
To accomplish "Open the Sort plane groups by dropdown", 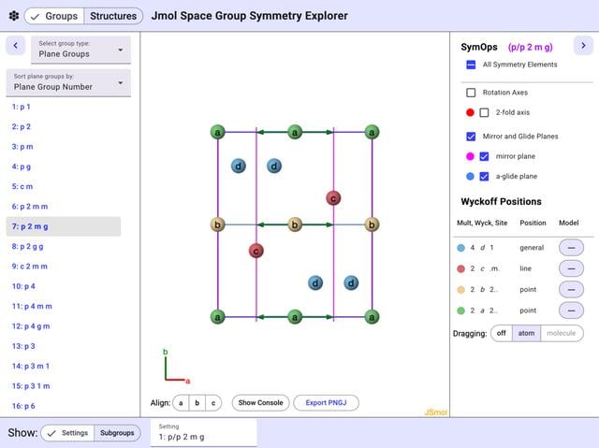I will (x=68, y=82).
